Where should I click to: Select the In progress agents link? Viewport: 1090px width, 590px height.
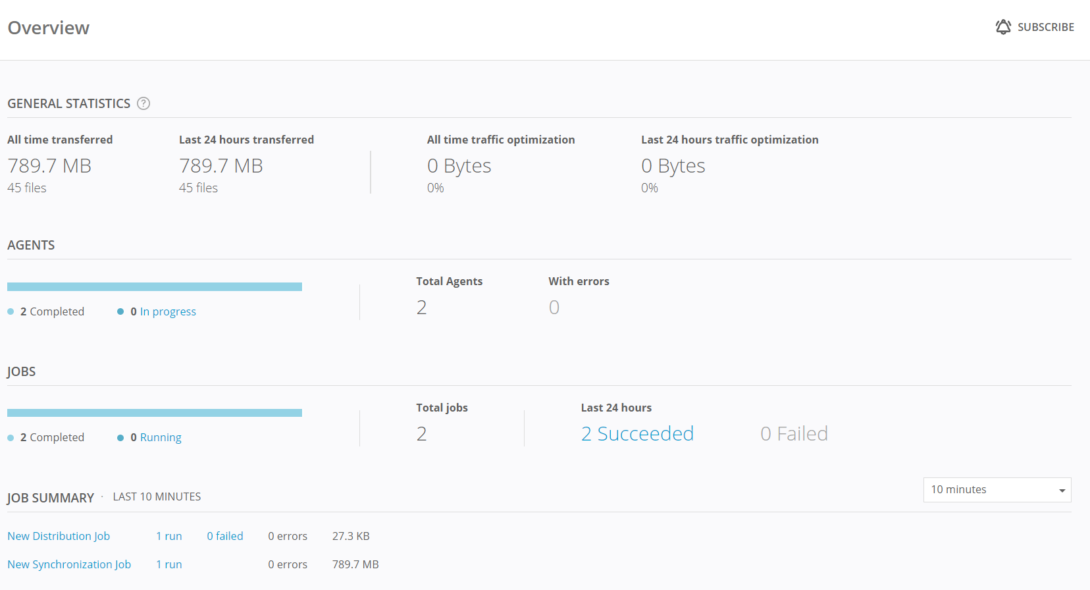click(x=168, y=311)
